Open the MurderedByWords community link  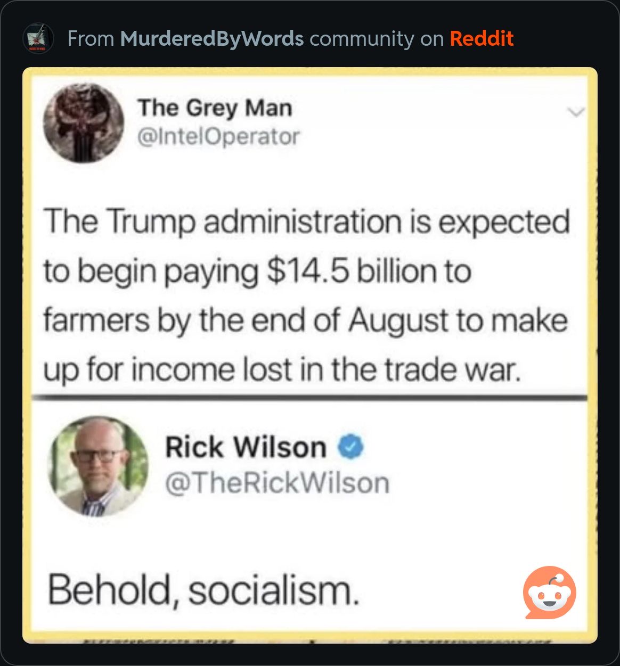[212, 39]
